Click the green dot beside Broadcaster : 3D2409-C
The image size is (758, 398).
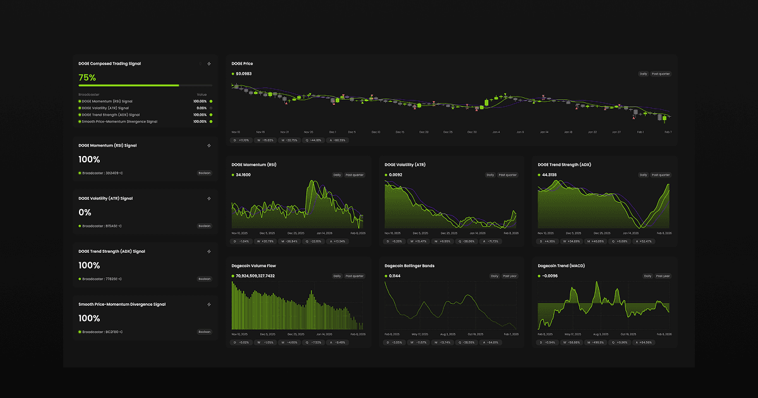80,172
